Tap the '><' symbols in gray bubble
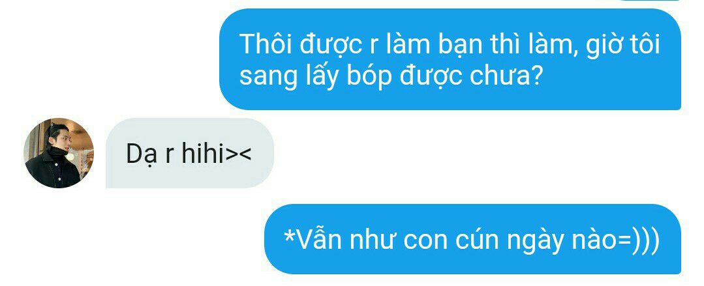 point(238,154)
